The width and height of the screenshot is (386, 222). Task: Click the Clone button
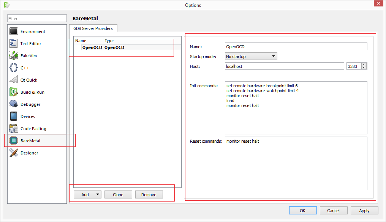[x=118, y=194]
